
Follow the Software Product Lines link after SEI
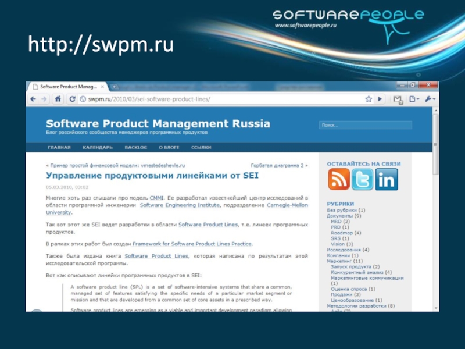coord(208,225)
